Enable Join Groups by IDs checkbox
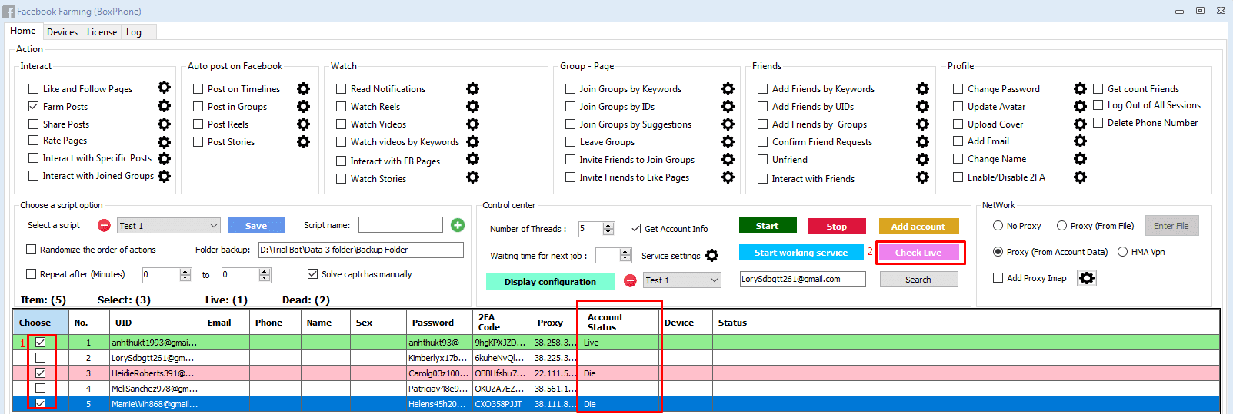Viewport: 1233px width, 414px height. coord(570,107)
